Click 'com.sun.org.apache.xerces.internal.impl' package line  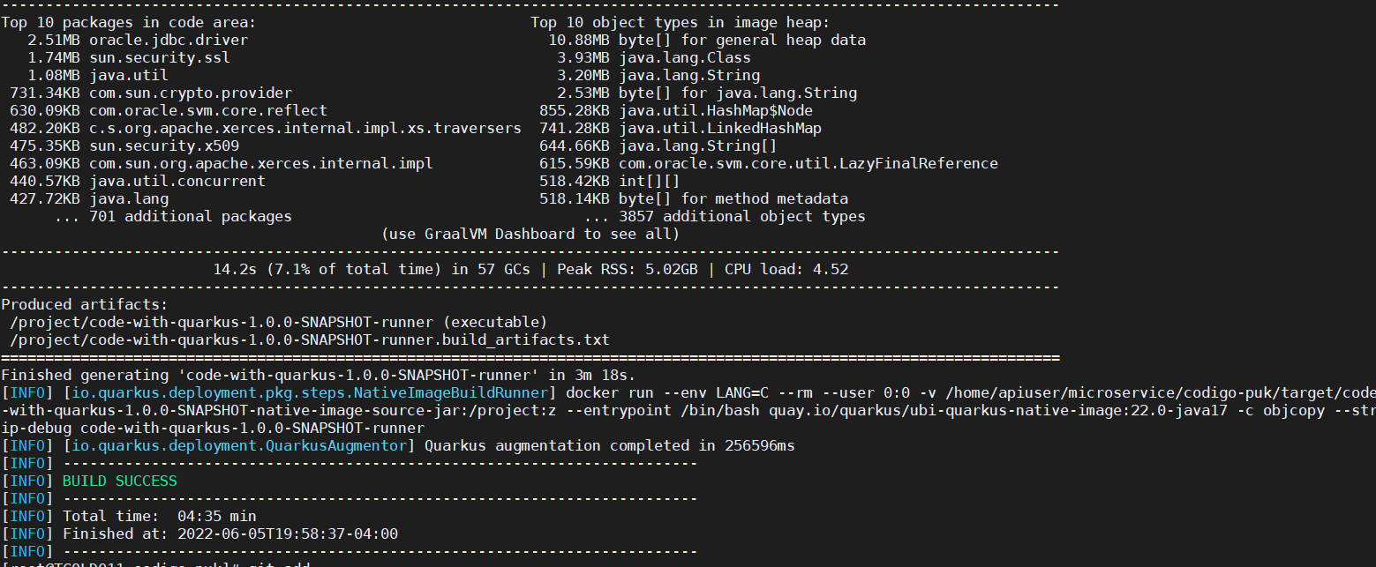pos(261,164)
